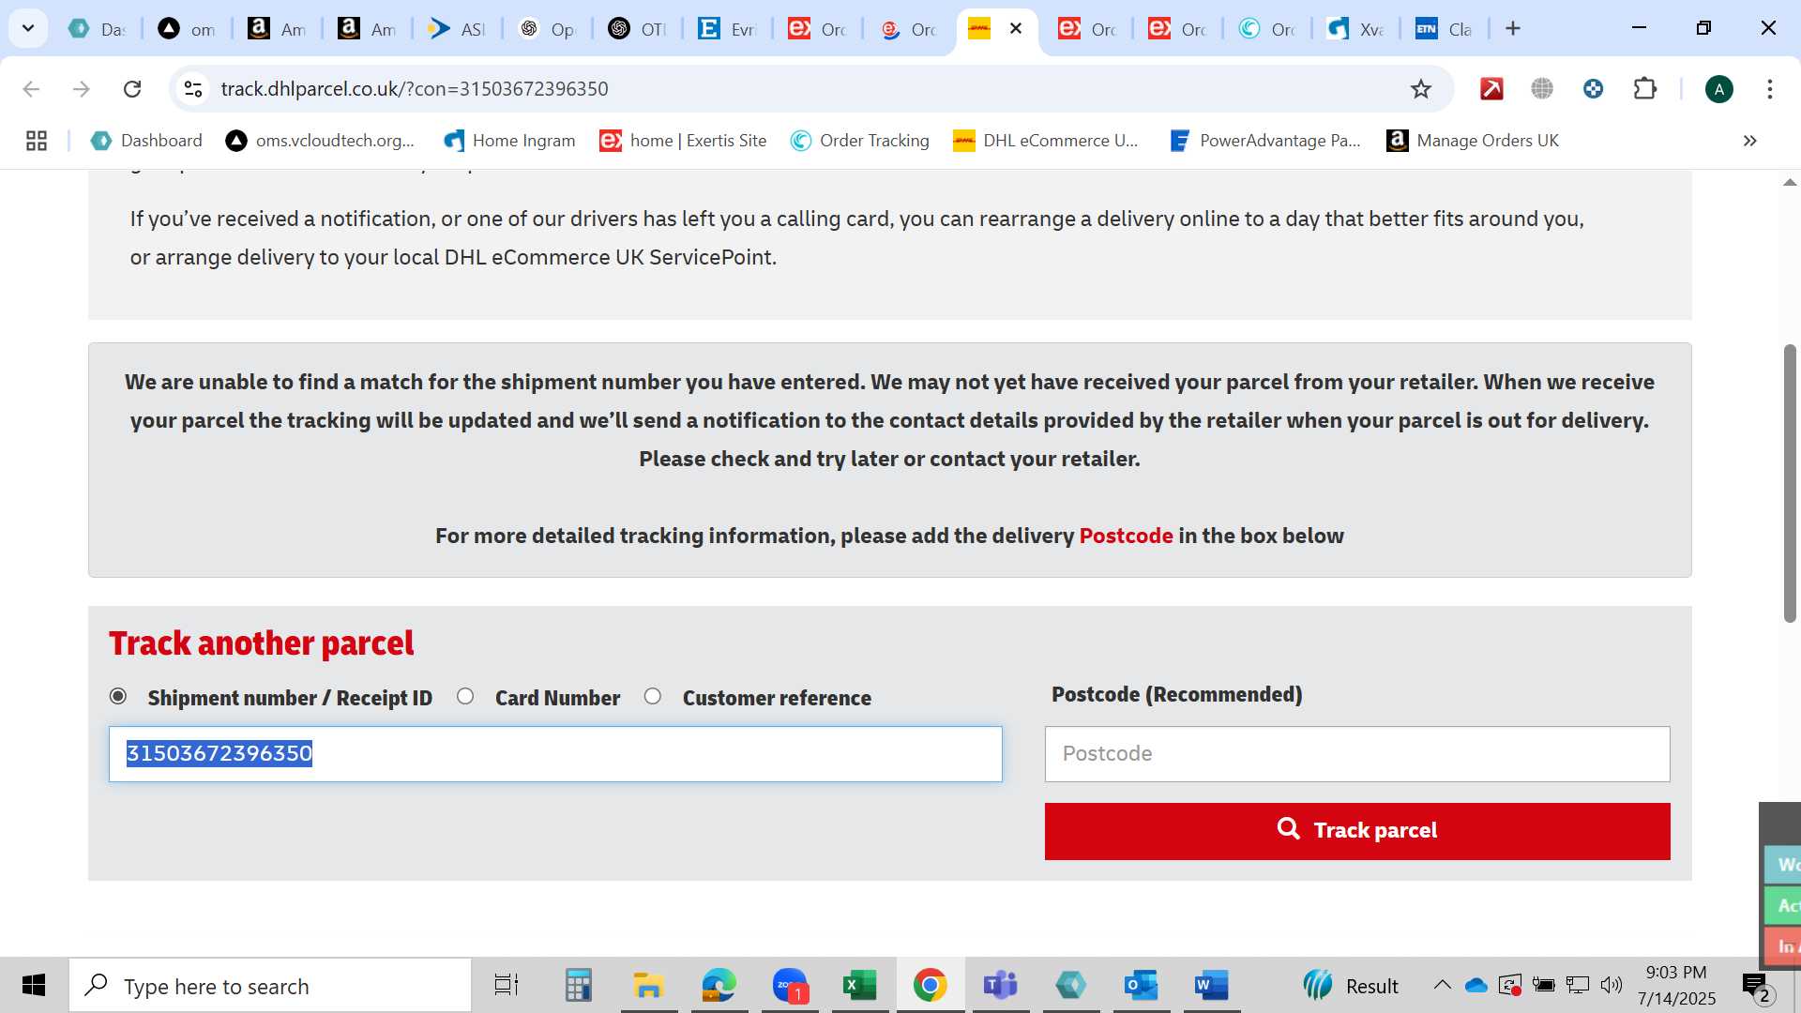Close the active DHL tab

(1016, 28)
